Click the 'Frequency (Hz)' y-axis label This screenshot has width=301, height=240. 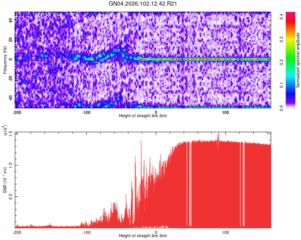coord(5,60)
